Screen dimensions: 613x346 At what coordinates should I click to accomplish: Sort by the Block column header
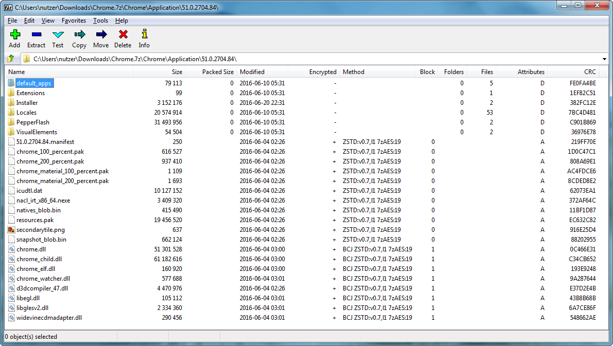pyautogui.click(x=427, y=72)
